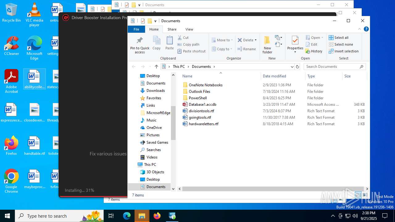The image size is (395, 222).
Task: Open the Copy to dropdown
Action: 222,49
